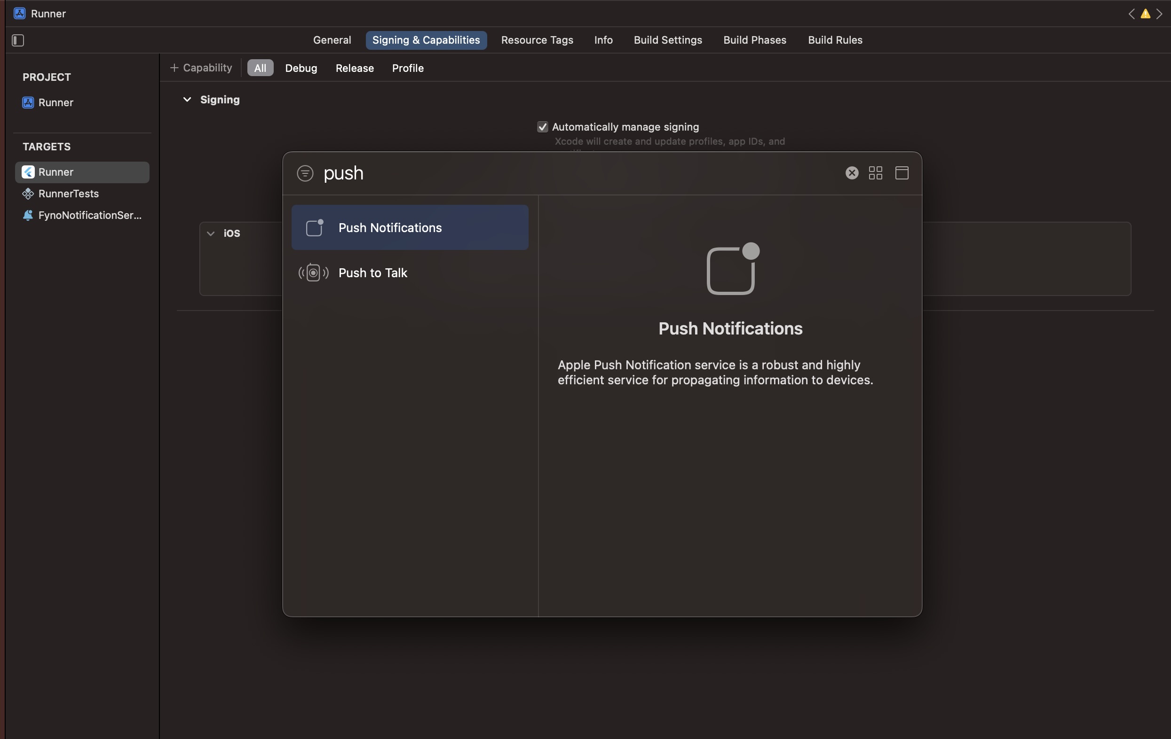Switch to the General tab
The width and height of the screenshot is (1171, 739).
coord(332,40)
